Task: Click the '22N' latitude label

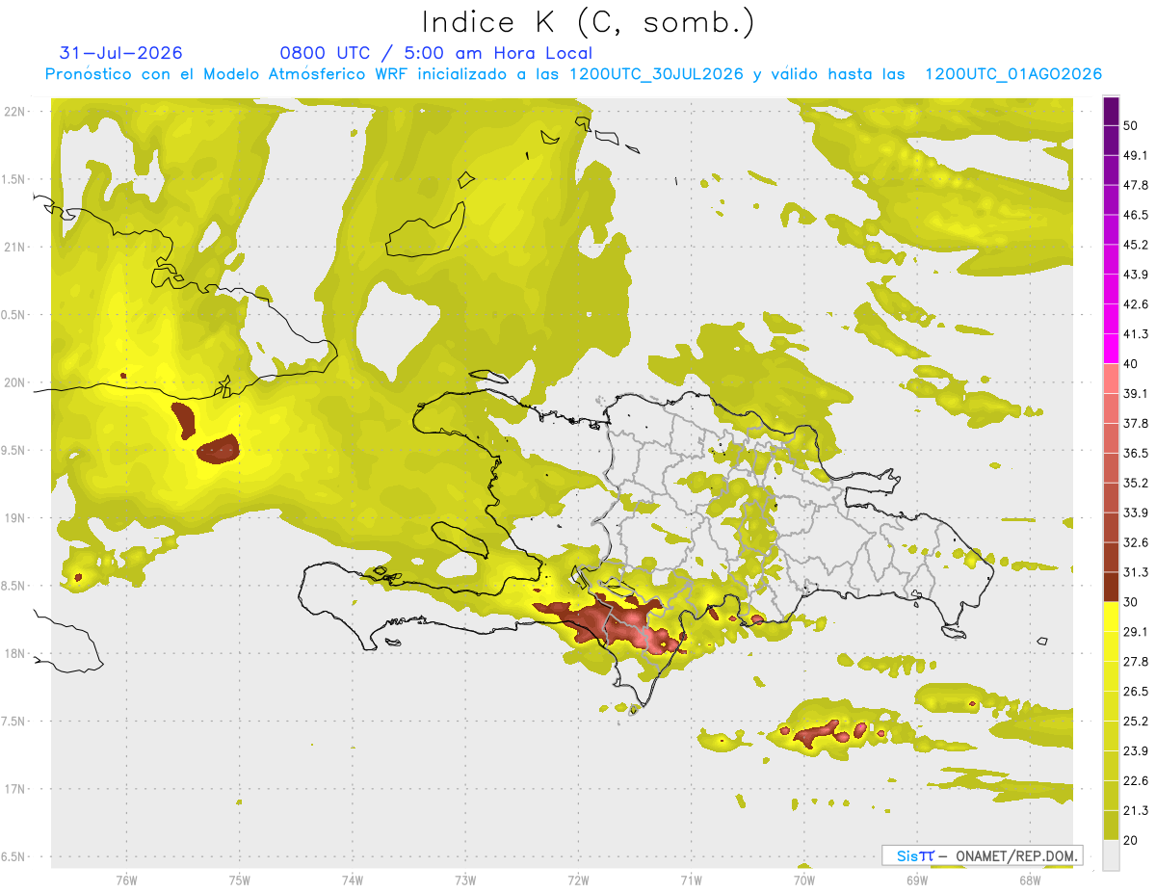Action: coord(16,112)
